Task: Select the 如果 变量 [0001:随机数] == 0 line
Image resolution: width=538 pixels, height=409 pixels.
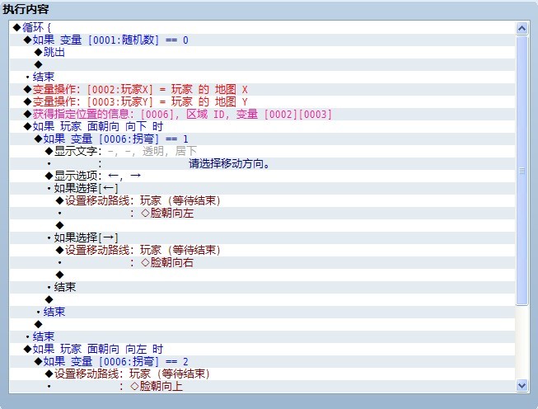Action: click(263, 40)
